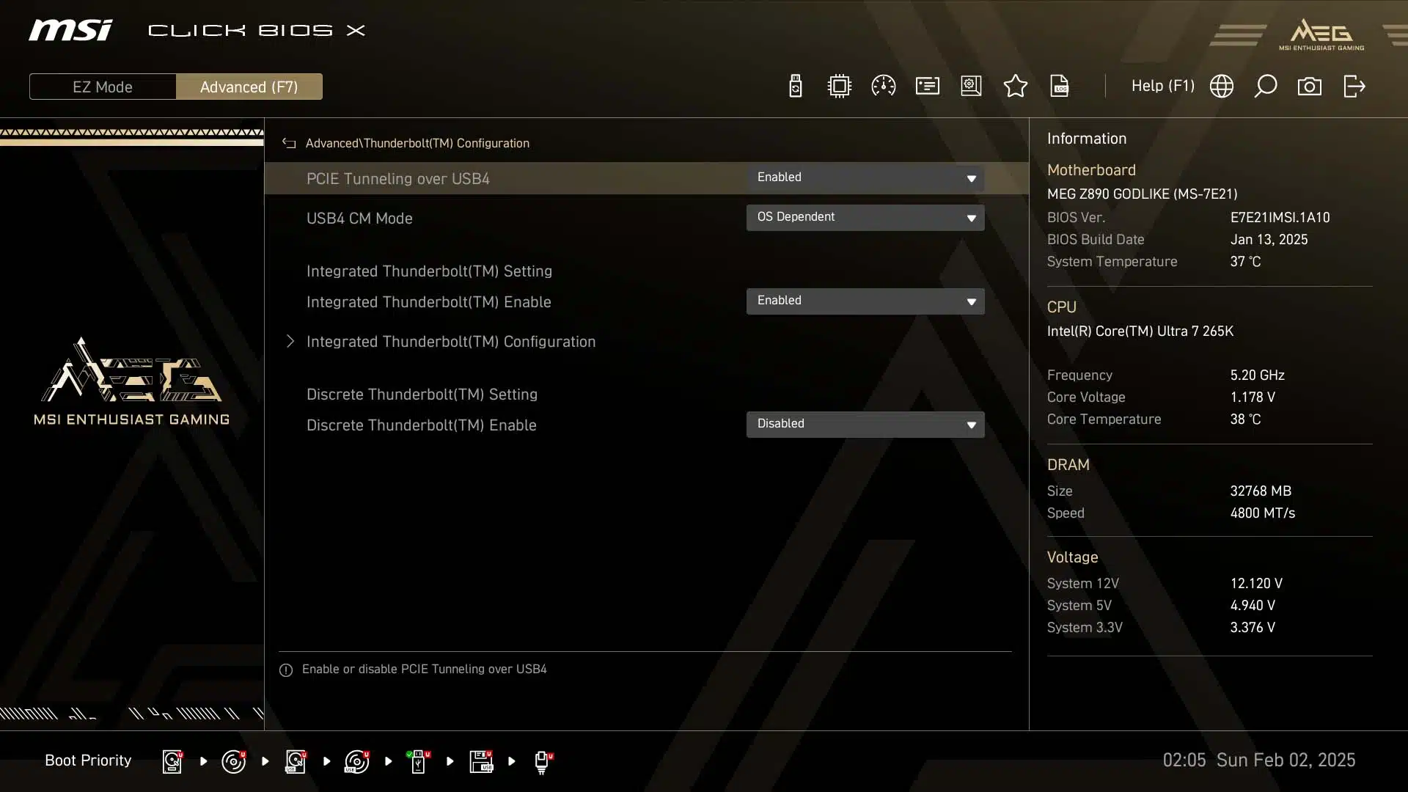Select the PCIE Tunneling over USB4 row label
The height and width of the screenshot is (792, 1408).
coord(397,179)
